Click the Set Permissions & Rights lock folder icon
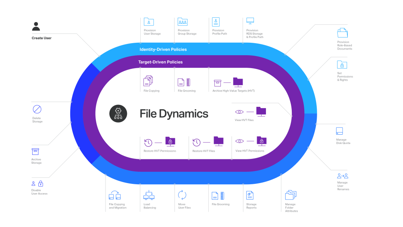The height and width of the screenshot is (227, 403). pyautogui.click(x=342, y=65)
